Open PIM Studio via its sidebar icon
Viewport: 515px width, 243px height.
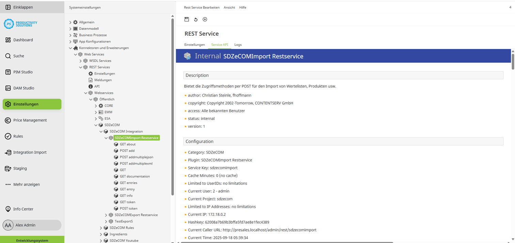8,72
